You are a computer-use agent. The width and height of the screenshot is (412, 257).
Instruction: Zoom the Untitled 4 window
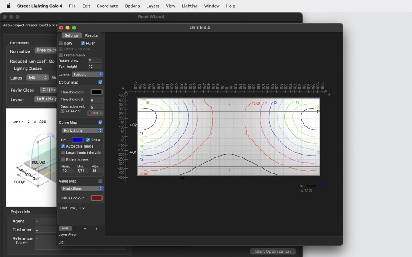74,28
